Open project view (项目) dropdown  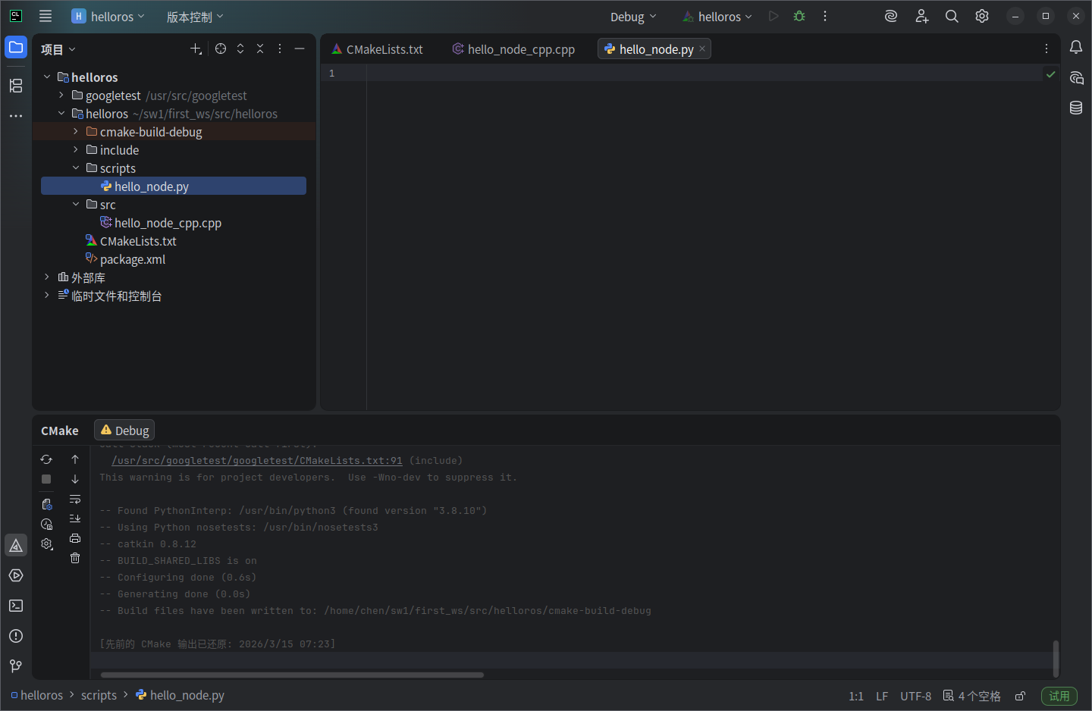[x=58, y=49]
